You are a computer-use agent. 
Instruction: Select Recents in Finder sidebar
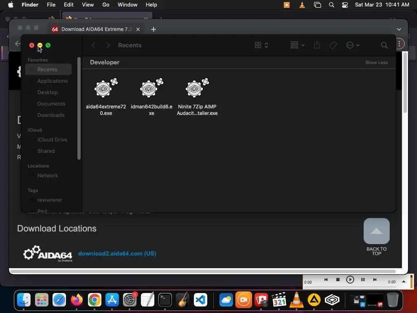[48, 69]
